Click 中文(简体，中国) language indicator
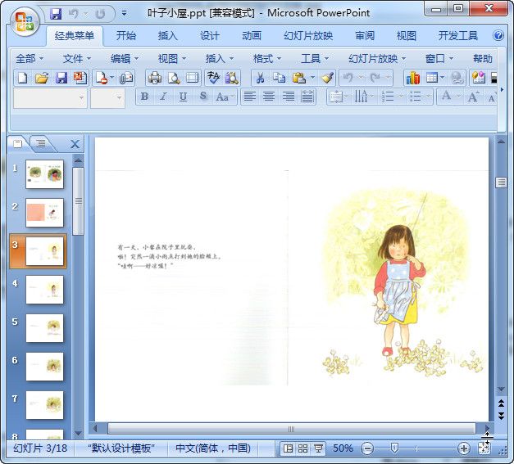Image resolution: width=514 pixels, height=464 pixels. 213,448
